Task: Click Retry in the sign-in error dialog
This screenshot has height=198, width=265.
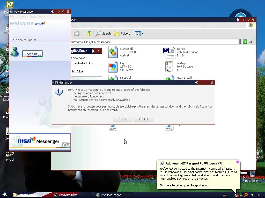Action: point(122,119)
